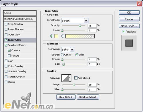The height and width of the screenshot is (112, 143).
Task: Uncheck the Bevel and Emboss checkbox
Action: tap(6, 45)
